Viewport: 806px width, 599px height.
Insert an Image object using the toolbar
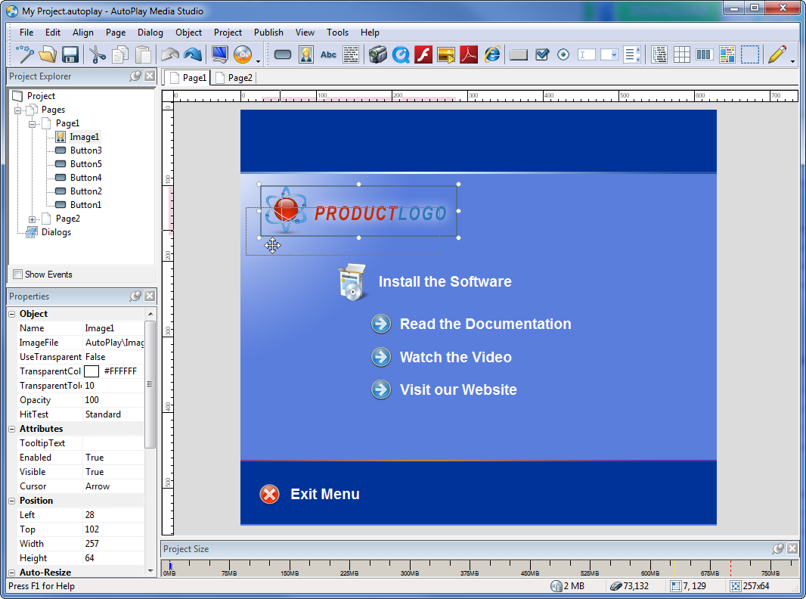point(306,54)
